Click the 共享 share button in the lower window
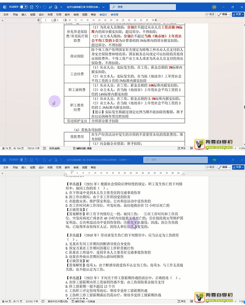245x305 pixels. point(238,167)
